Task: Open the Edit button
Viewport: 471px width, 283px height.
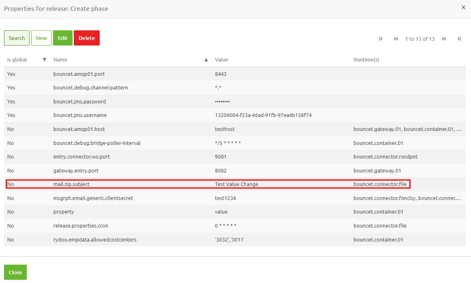Action: point(63,38)
